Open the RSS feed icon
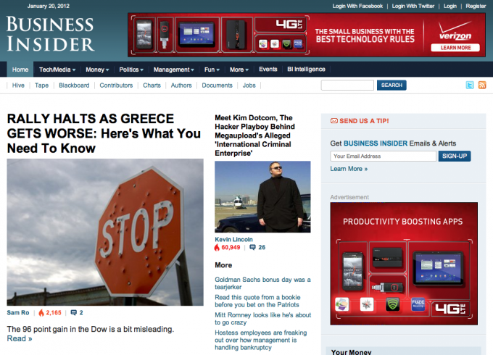 pyautogui.click(x=482, y=85)
